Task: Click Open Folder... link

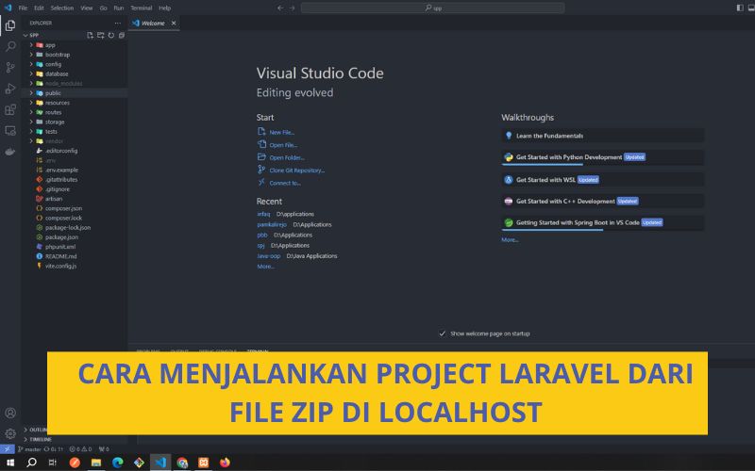Action: pos(287,157)
